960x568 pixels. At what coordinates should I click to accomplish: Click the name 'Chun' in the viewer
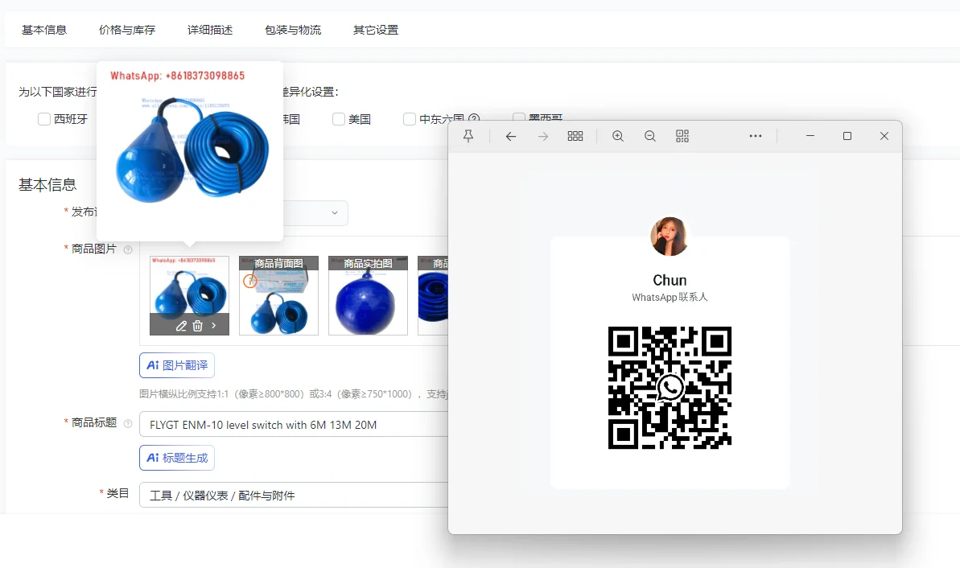pyautogui.click(x=670, y=280)
